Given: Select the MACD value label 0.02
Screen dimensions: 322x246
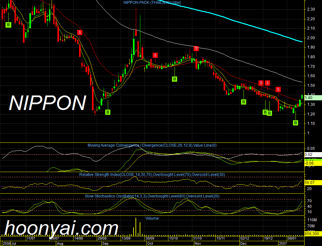Looking at the screenshot, I should (313, 155).
